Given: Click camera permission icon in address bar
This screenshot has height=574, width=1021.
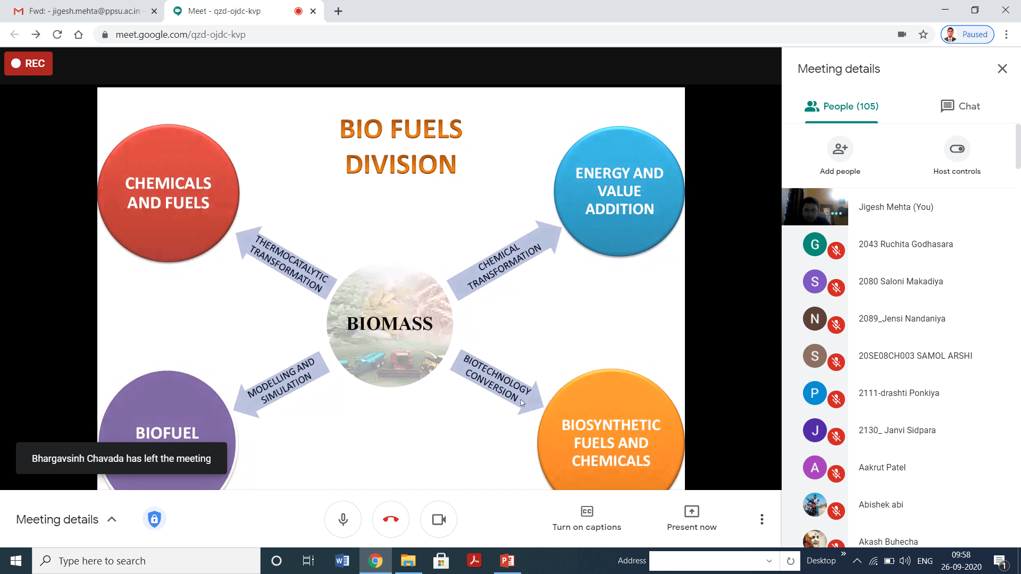Looking at the screenshot, I should coord(902,35).
